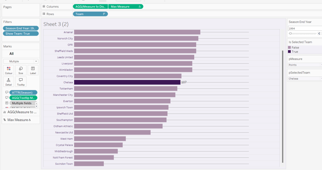Click tooltip icon beside ATTR(Season) pill

pyautogui.click(x=7, y=93)
